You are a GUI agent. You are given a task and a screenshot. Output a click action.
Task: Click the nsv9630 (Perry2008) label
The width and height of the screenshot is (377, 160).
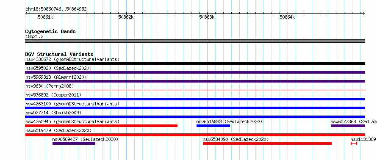coord(50,86)
